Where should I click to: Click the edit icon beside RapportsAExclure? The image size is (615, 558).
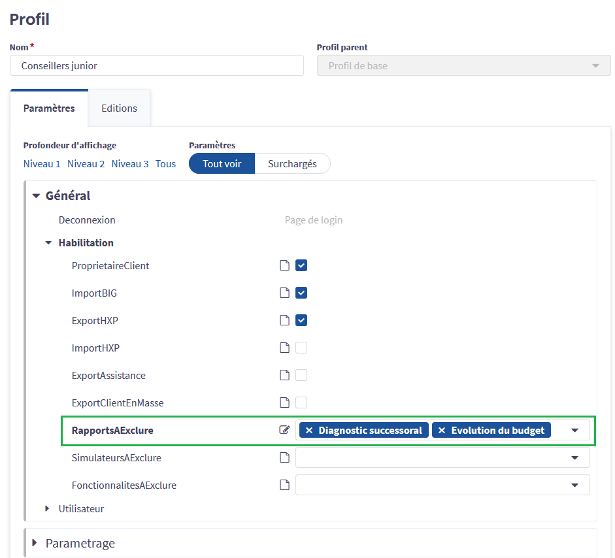pyautogui.click(x=284, y=430)
